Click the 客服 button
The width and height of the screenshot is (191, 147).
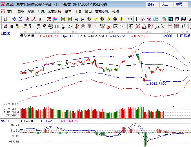(x=151, y=4)
